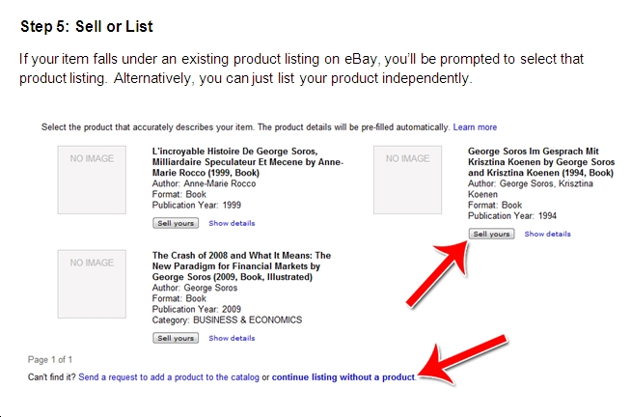Open the Learn more link
Viewport: 631px width, 417px height.
(475, 127)
